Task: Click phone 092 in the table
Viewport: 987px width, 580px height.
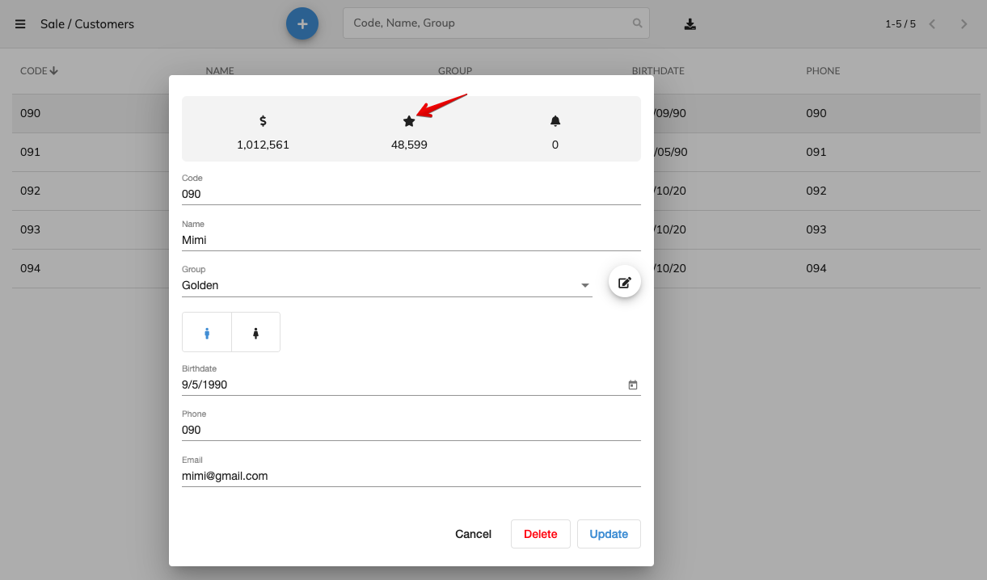Action: tap(816, 191)
